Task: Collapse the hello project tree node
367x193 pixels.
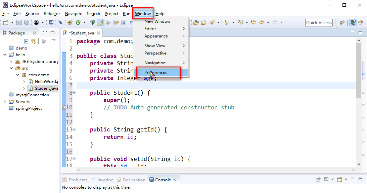Action: pyautogui.click(x=5, y=55)
